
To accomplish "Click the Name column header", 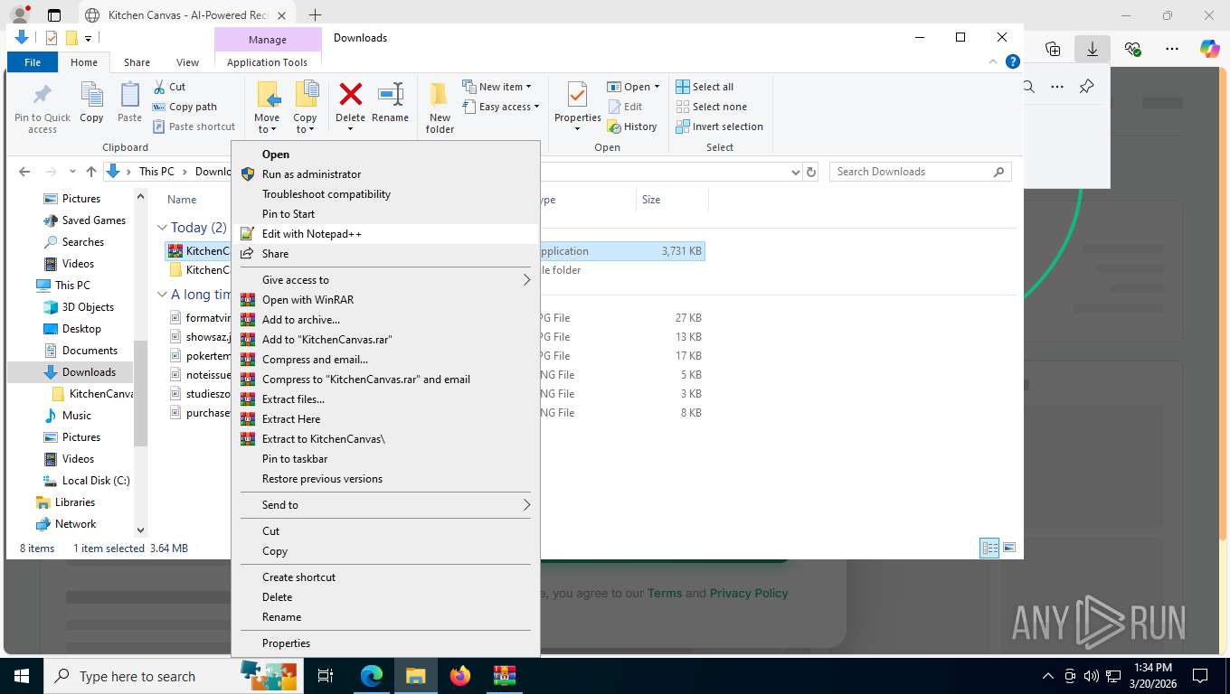I will tap(182, 200).
